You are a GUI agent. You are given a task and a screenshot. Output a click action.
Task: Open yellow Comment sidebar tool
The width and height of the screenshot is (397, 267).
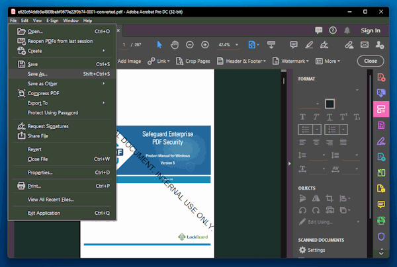pos(381,204)
